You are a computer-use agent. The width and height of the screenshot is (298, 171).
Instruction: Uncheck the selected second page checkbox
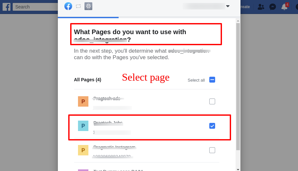212,126
